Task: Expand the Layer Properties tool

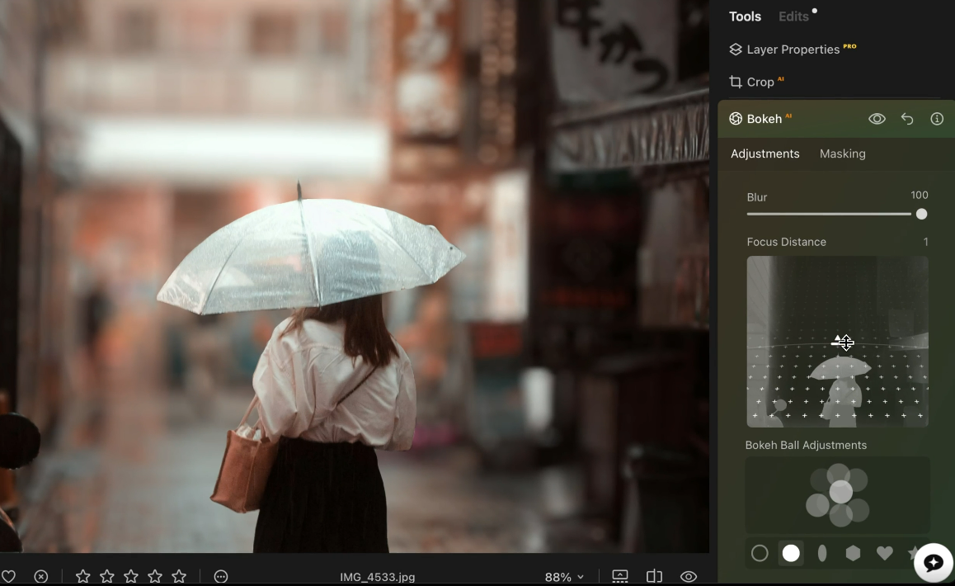Action: tap(793, 50)
